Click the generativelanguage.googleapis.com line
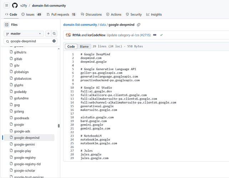The height and width of the screenshot is (178, 229). click(109, 77)
